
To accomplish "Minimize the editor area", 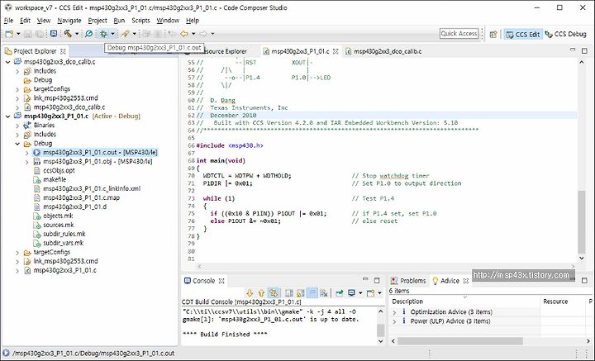I will point(573,50).
